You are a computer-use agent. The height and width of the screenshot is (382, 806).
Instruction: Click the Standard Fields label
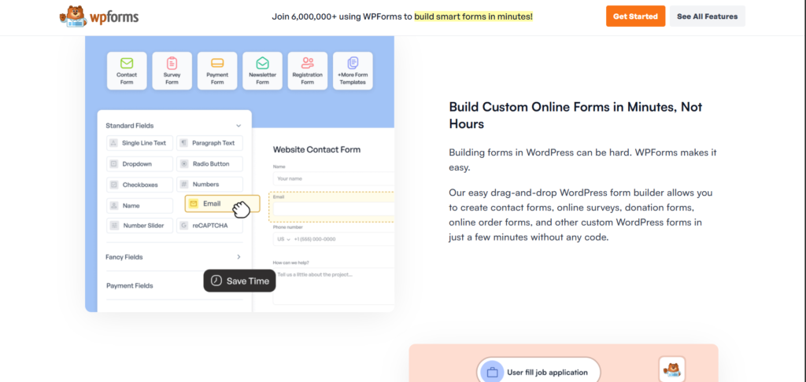click(130, 126)
